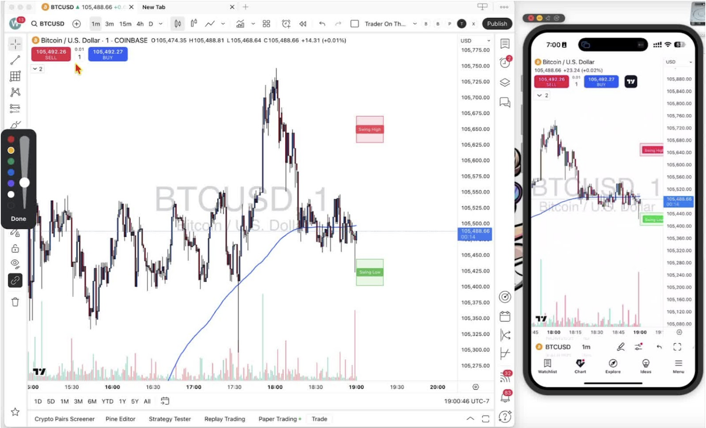Select the 4h timeframe
The width and height of the screenshot is (706, 428).
coord(140,24)
